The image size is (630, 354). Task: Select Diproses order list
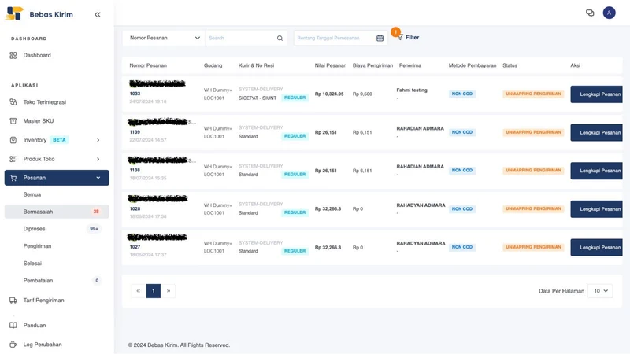pyautogui.click(x=34, y=229)
